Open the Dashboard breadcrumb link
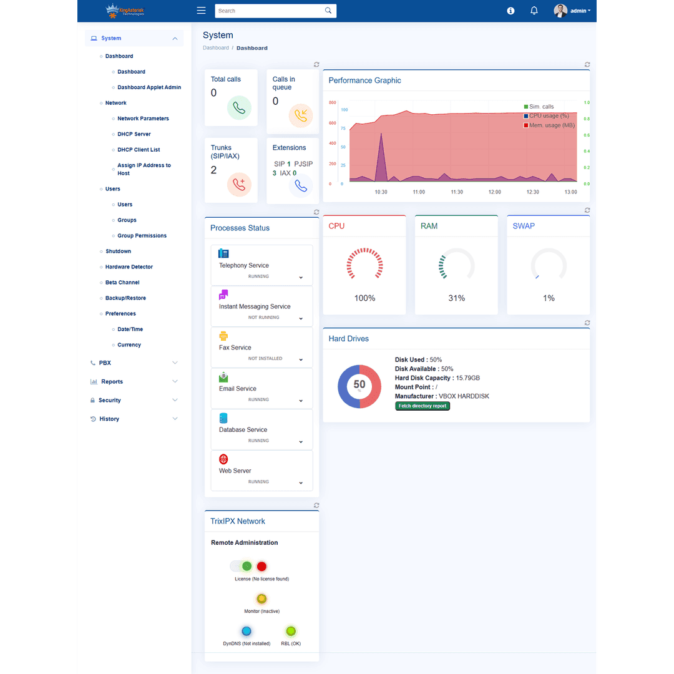 pyautogui.click(x=215, y=47)
